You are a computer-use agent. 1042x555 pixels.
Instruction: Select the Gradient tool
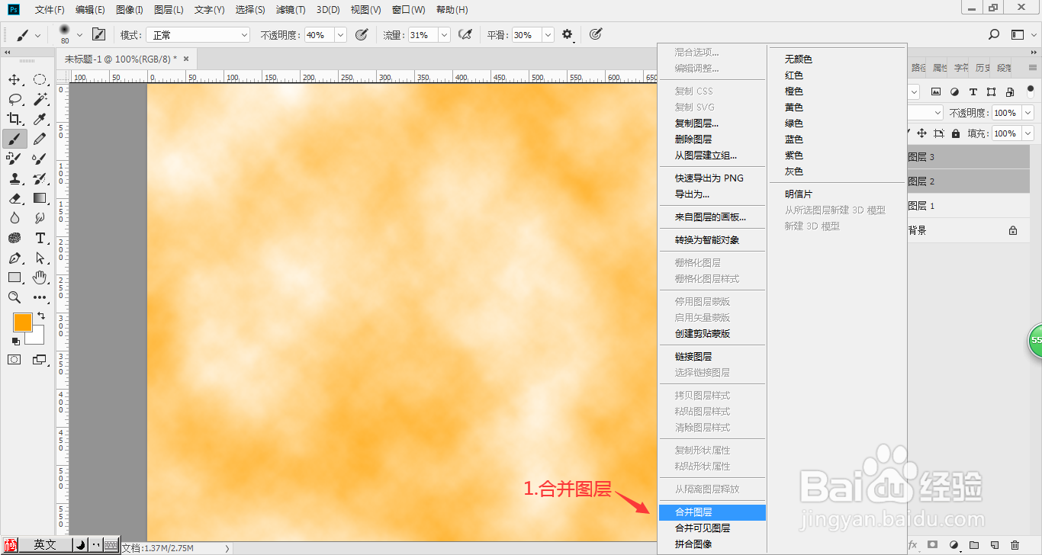(x=40, y=198)
